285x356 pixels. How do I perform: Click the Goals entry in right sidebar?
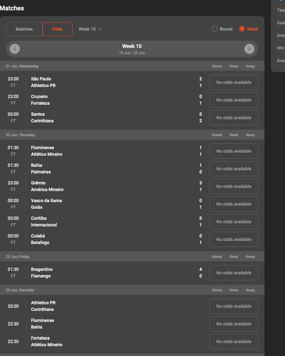(280, 23)
